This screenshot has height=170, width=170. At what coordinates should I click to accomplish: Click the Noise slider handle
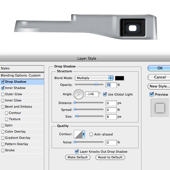[x=75, y=142]
